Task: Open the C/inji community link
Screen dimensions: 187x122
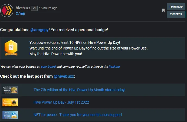Action: [x=20, y=13]
